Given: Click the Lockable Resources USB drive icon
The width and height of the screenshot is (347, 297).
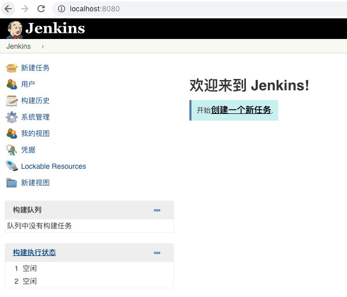Looking at the screenshot, I should 12,166.
